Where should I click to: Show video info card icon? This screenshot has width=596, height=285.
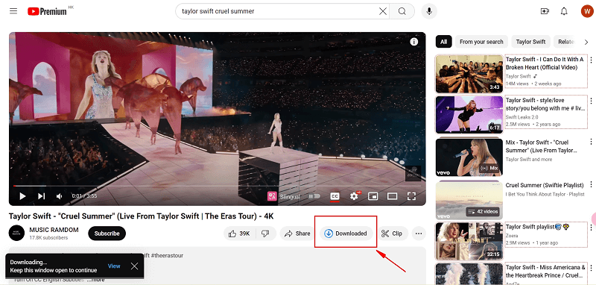(414, 42)
